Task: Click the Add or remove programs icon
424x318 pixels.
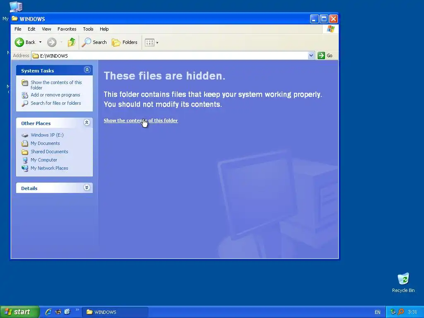Action: [25, 95]
